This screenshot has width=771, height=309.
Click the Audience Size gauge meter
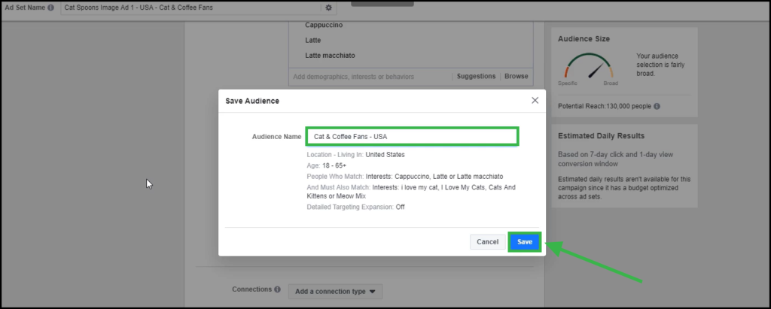click(x=589, y=66)
